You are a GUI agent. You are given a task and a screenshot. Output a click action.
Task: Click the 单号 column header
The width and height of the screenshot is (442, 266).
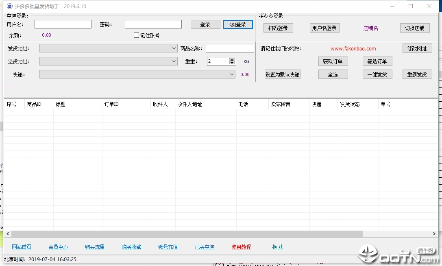pos(407,104)
